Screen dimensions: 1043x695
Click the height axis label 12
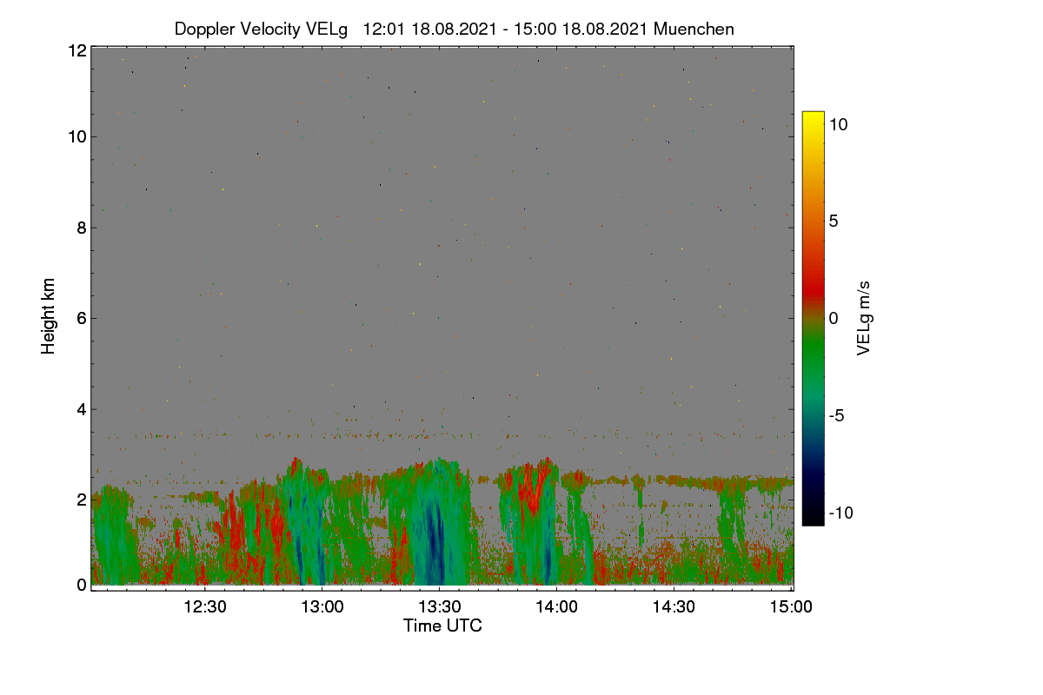77,51
